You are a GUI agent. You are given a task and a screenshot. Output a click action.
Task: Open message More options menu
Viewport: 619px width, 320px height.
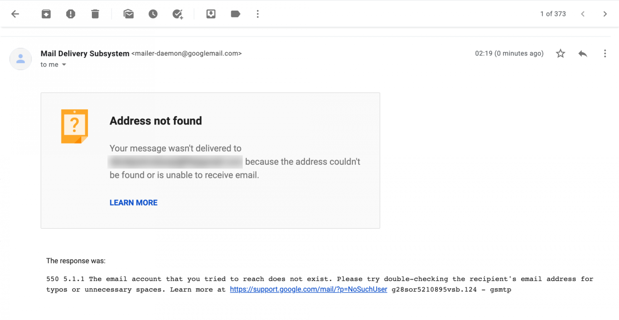tap(605, 53)
